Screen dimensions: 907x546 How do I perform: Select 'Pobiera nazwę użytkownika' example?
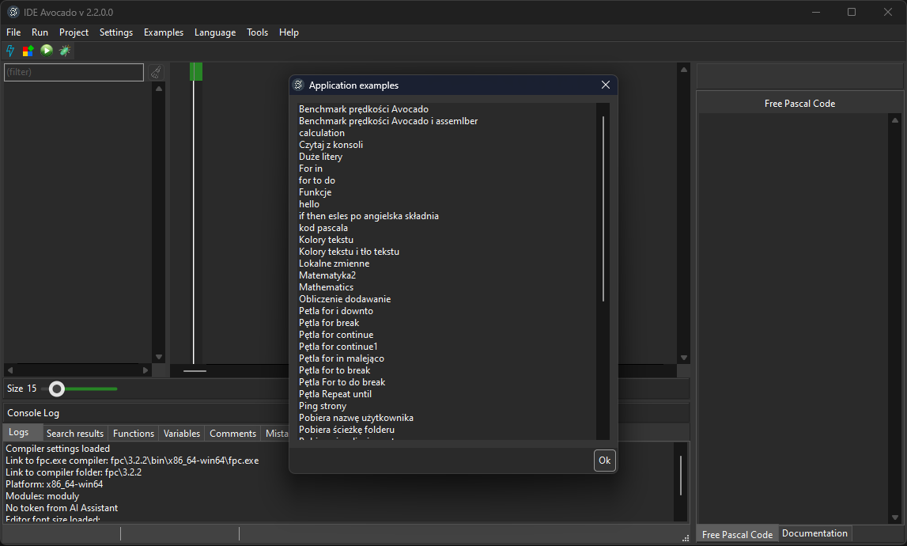(356, 418)
